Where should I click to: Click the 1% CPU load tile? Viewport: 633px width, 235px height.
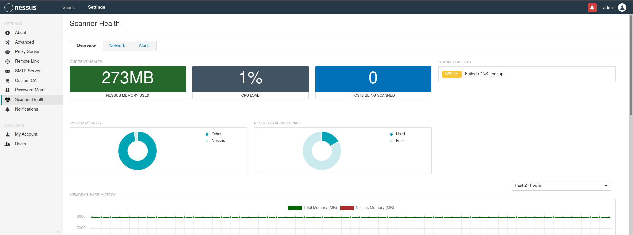[250, 83]
